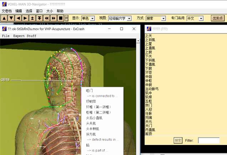The image size is (227, 155).
Task: Minimize the ExCrash window
Action: pos(110,29)
